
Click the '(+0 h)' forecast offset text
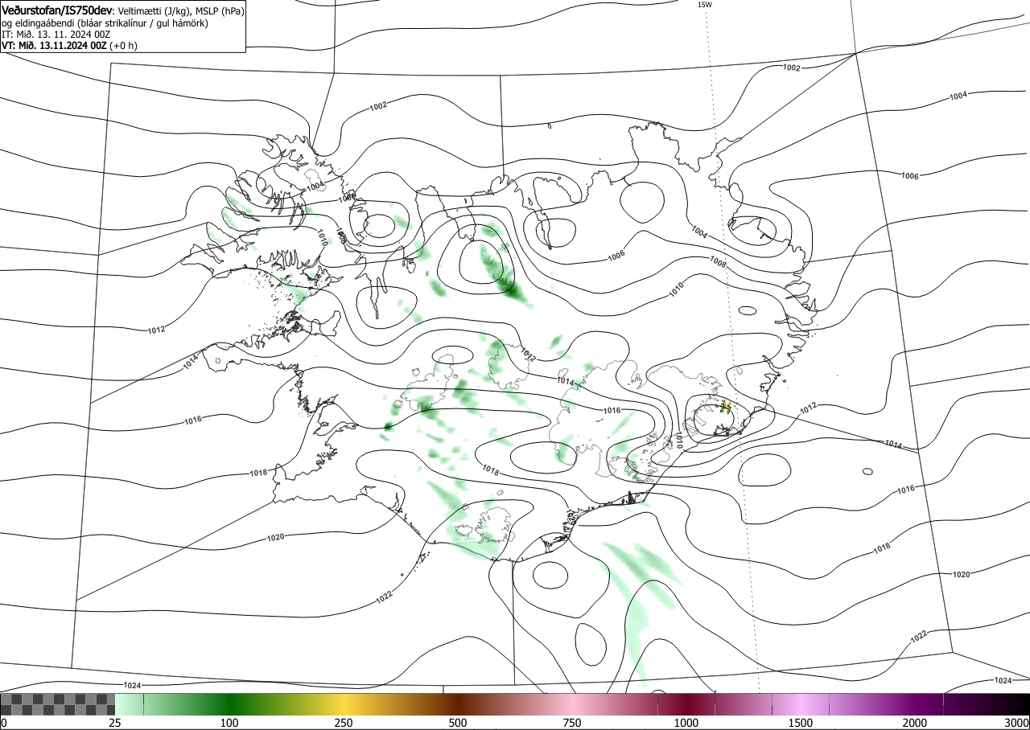(x=124, y=46)
